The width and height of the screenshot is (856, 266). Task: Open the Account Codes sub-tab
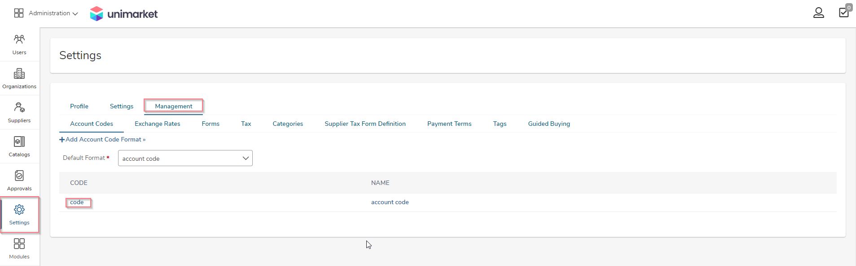pyautogui.click(x=92, y=124)
